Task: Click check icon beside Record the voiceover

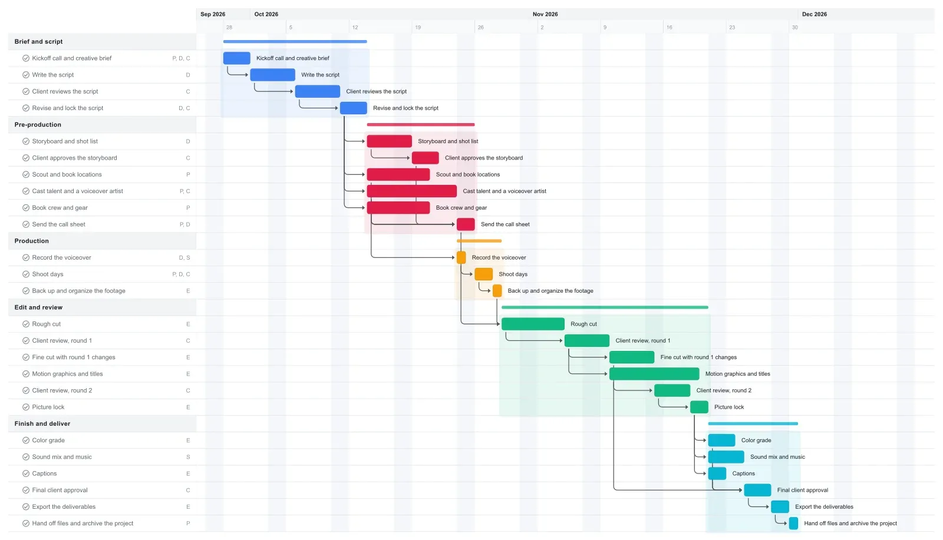Action: [26, 257]
